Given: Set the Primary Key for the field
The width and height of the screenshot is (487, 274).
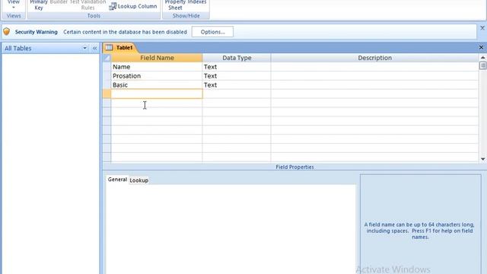Looking at the screenshot, I should tap(39, 5).
